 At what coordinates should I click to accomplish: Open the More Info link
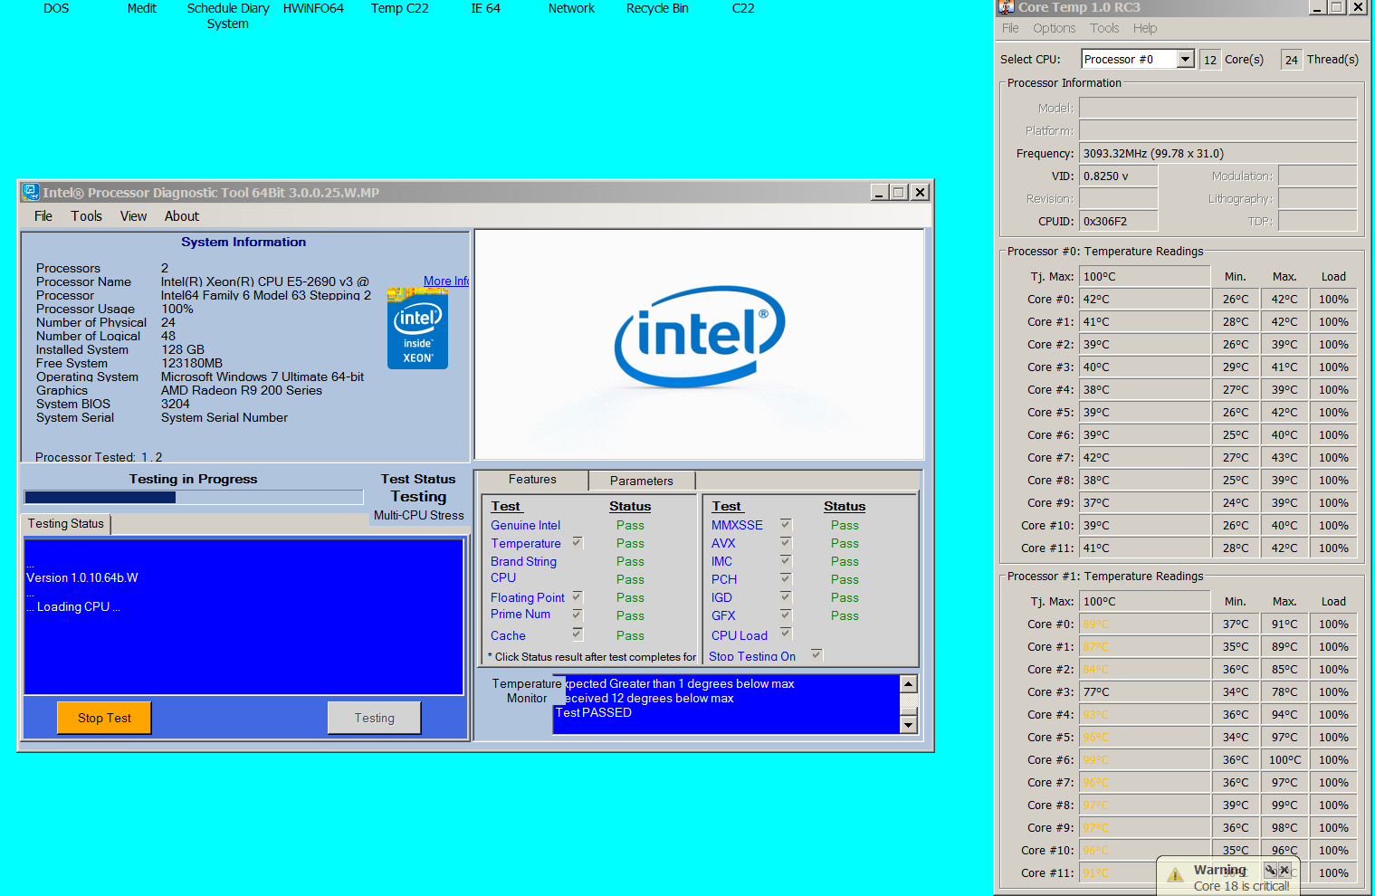pos(445,281)
